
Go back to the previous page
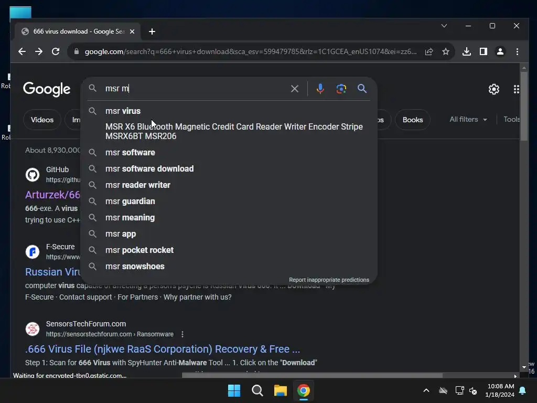[22, 52]
